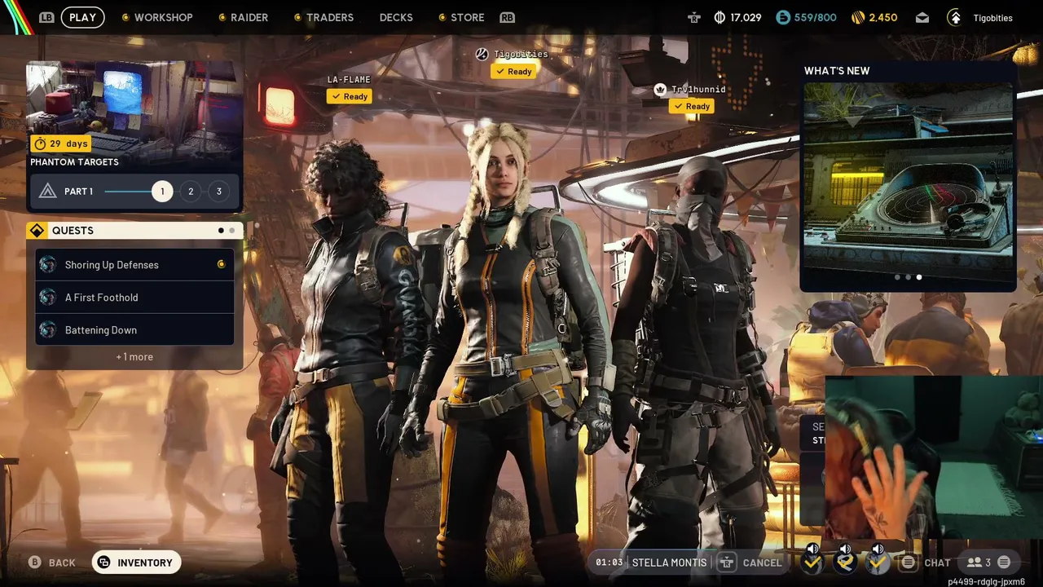Click the Phantom Targets Part 1 triangle icon
The image size is (1043, 587).
pyautogui.click(x=48, y=192)
